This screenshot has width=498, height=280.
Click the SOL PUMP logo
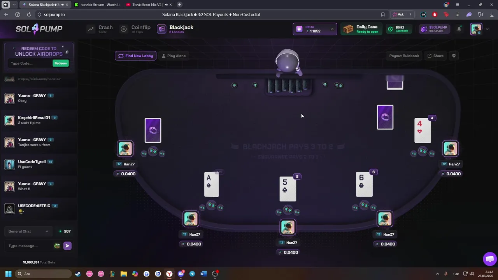pos(39,29)
